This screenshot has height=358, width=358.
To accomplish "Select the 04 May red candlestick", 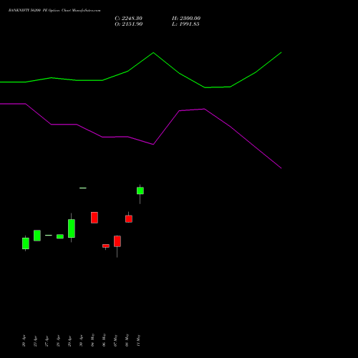I will pyautogui.click(x=95, y=218).
